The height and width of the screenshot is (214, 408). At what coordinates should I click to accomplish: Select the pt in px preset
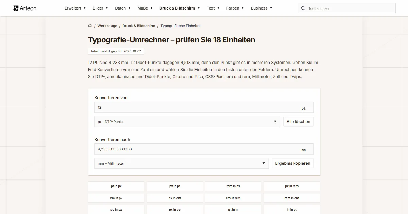(x=116, y=186)
